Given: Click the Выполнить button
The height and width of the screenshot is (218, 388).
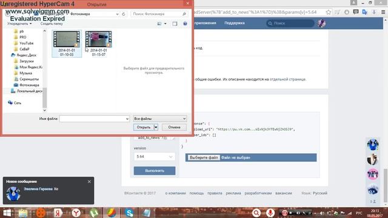Looking at the screenshot, I should [155, 171].
